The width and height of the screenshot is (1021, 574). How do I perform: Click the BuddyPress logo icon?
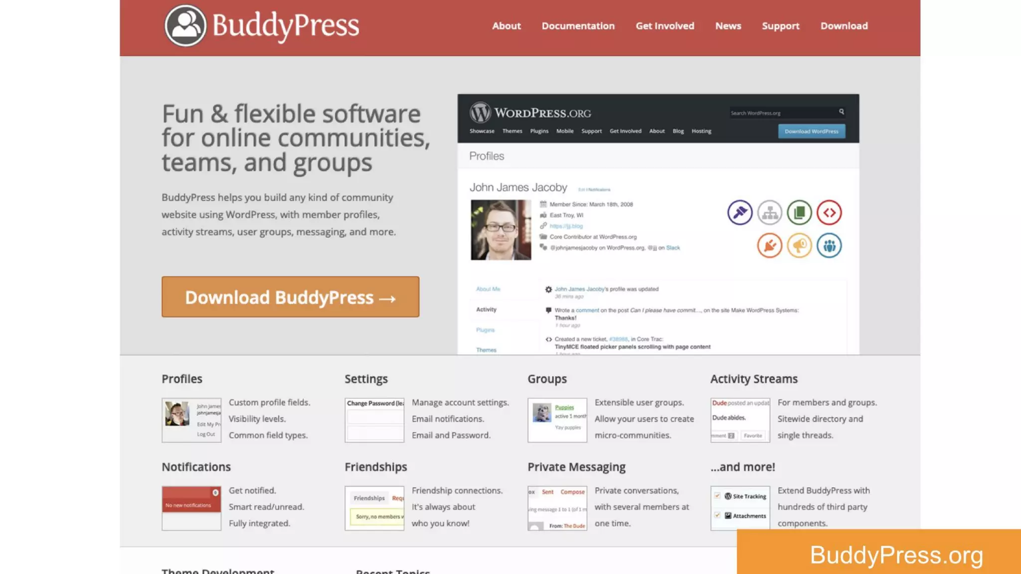[x=185, y=25]
